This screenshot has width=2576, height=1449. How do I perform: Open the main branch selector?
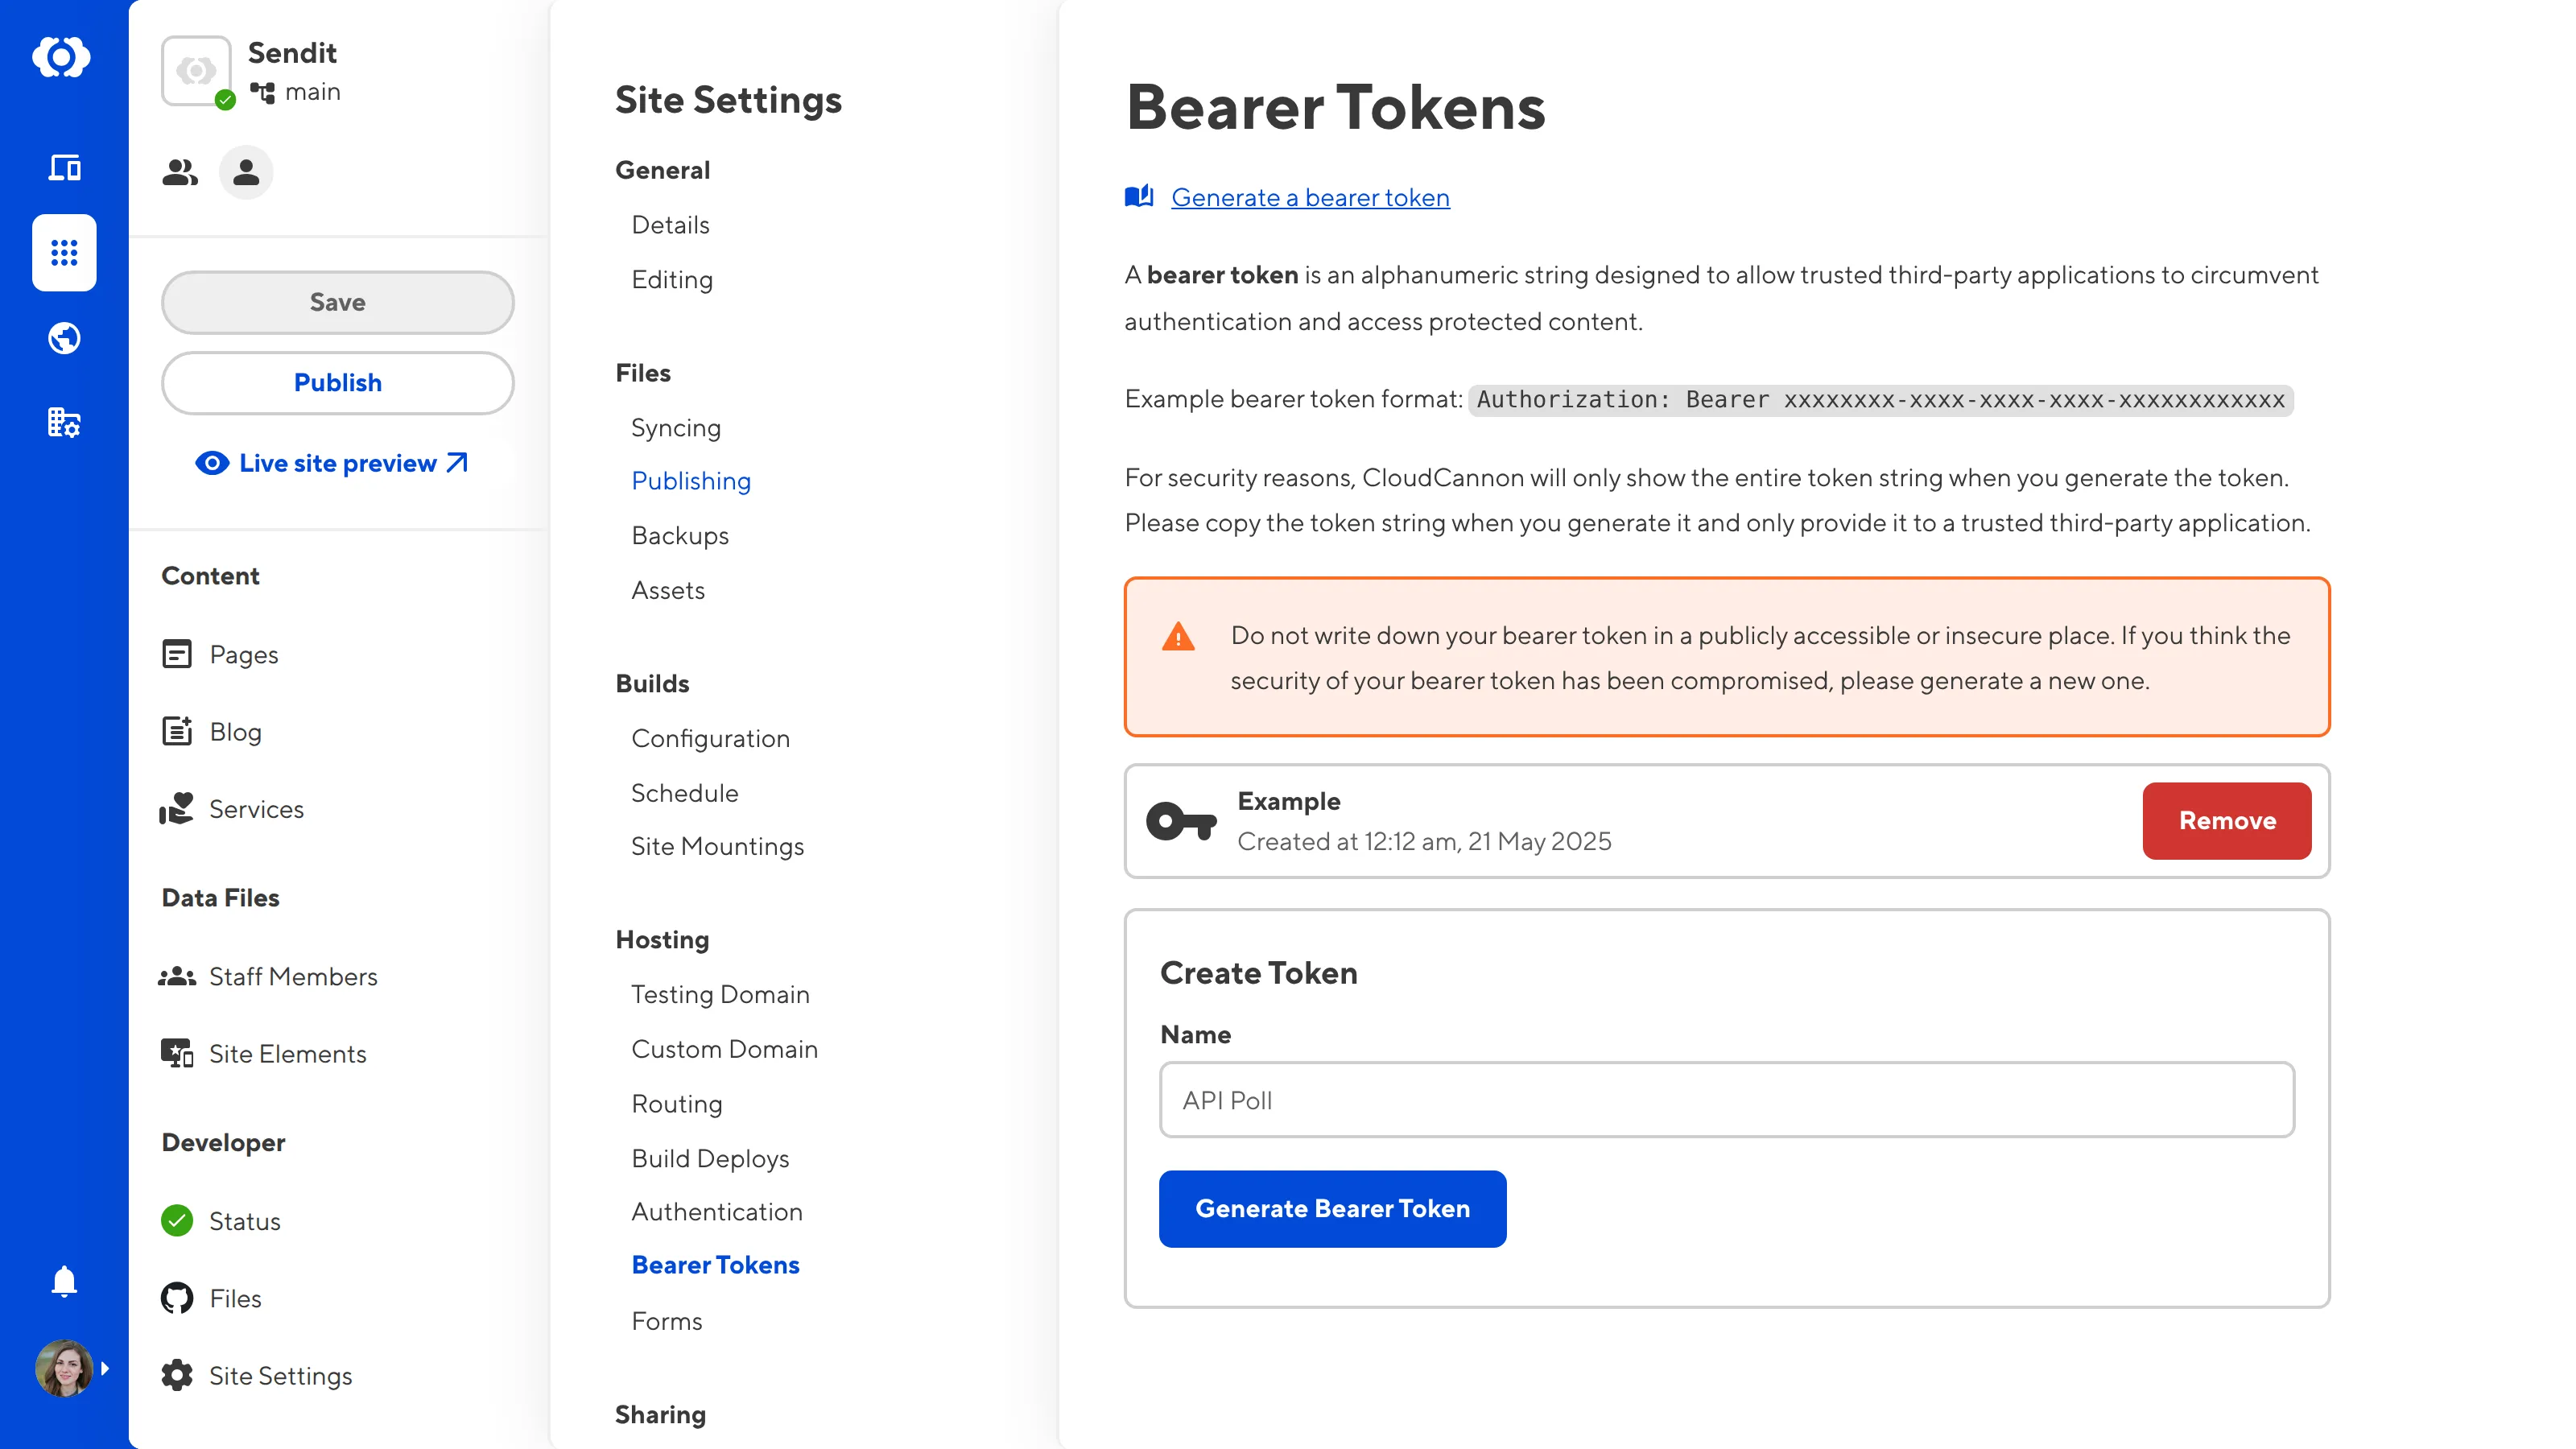(296, 92)
